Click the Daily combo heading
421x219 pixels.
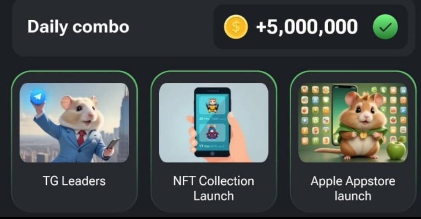point(78,27)
